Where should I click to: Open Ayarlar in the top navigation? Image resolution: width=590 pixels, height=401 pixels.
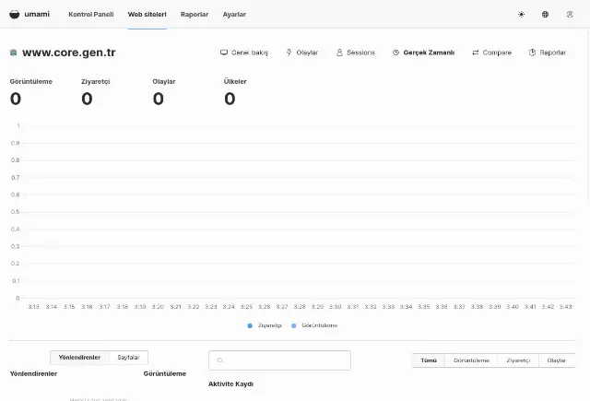(x=234, y=15)
